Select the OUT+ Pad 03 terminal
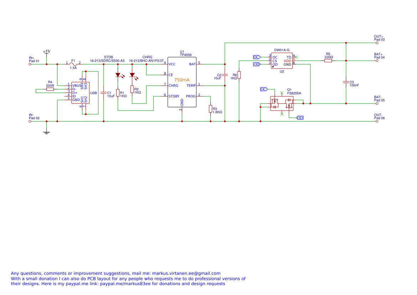Image resolution: width=417 pixels, height=295 pixels. pyautogui.click(x=377, y=43)
